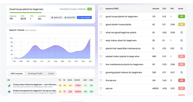
Task: Check the 'easy indoor plant for beginners' row
Action: pyautogui.click(x=101, y=40)
